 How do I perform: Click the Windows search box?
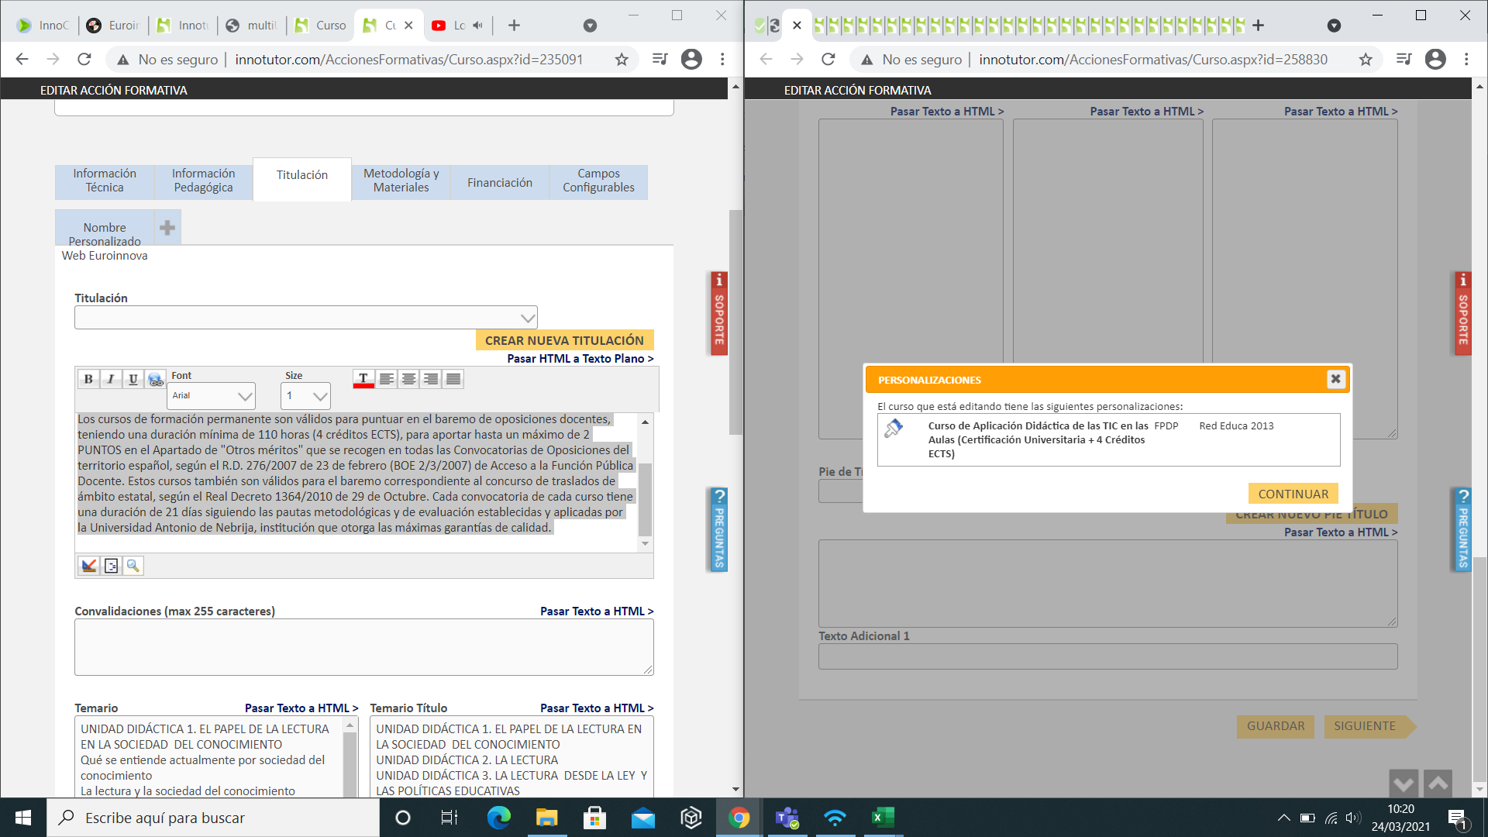click(213, 818)
